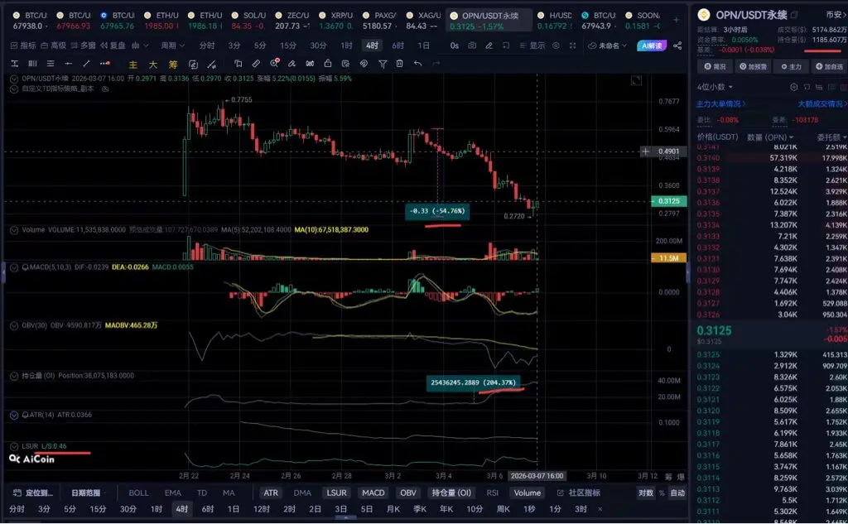Open the 周期 period dropdown
The width and height of the screenshot is (848, 524).
172,46
